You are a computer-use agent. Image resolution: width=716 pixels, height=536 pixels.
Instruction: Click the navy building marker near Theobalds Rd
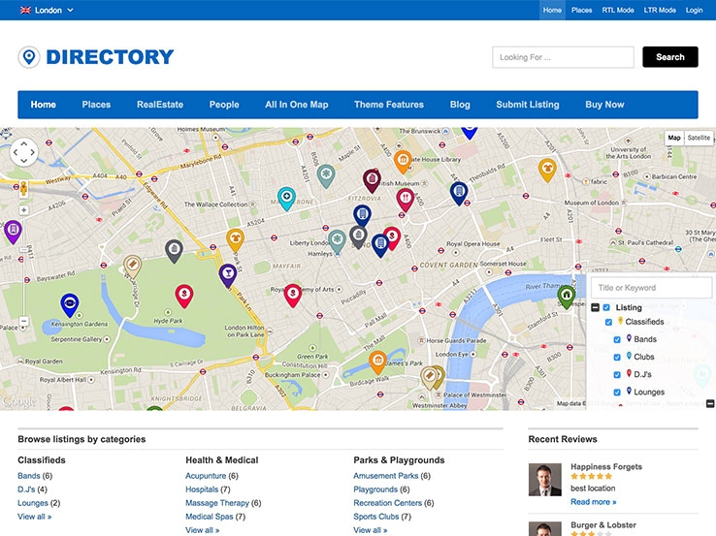tap(459, 193)
